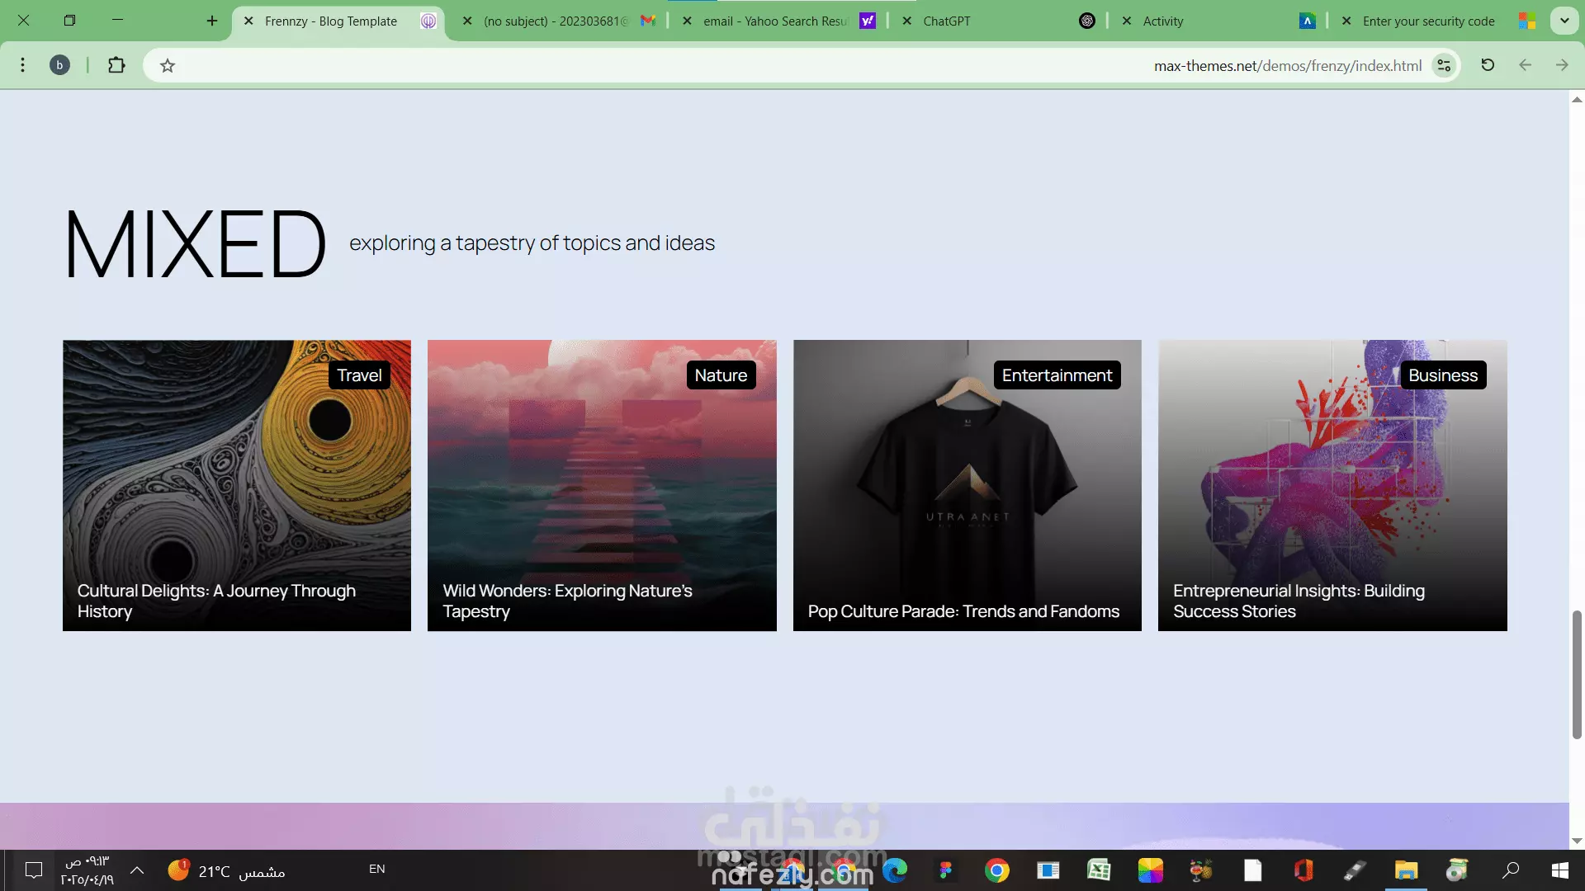
Task: Open the browser extensions puzzle icon
Action: [x=116, y=65]
